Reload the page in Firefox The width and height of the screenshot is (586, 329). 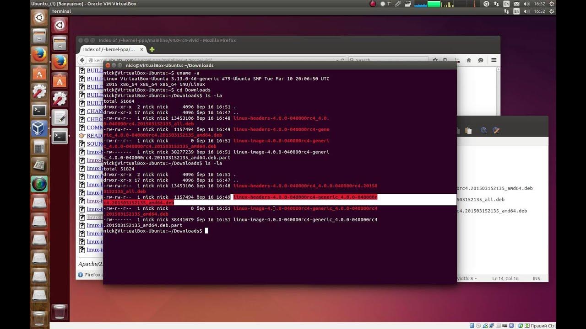point(342,60)
